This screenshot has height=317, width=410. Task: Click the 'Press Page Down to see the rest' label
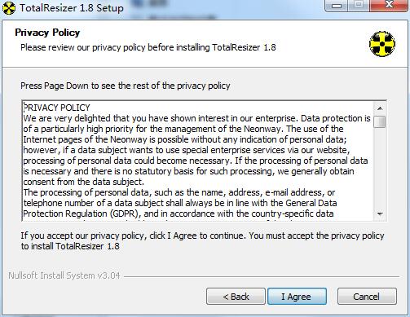(126, 86)
